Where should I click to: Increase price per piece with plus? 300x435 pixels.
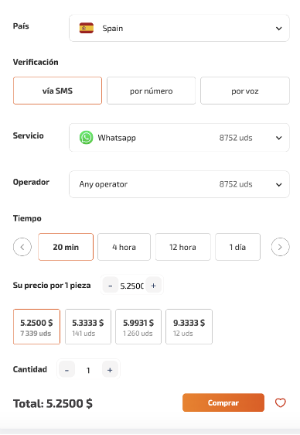pyautogui.click(x=153, y=285)
